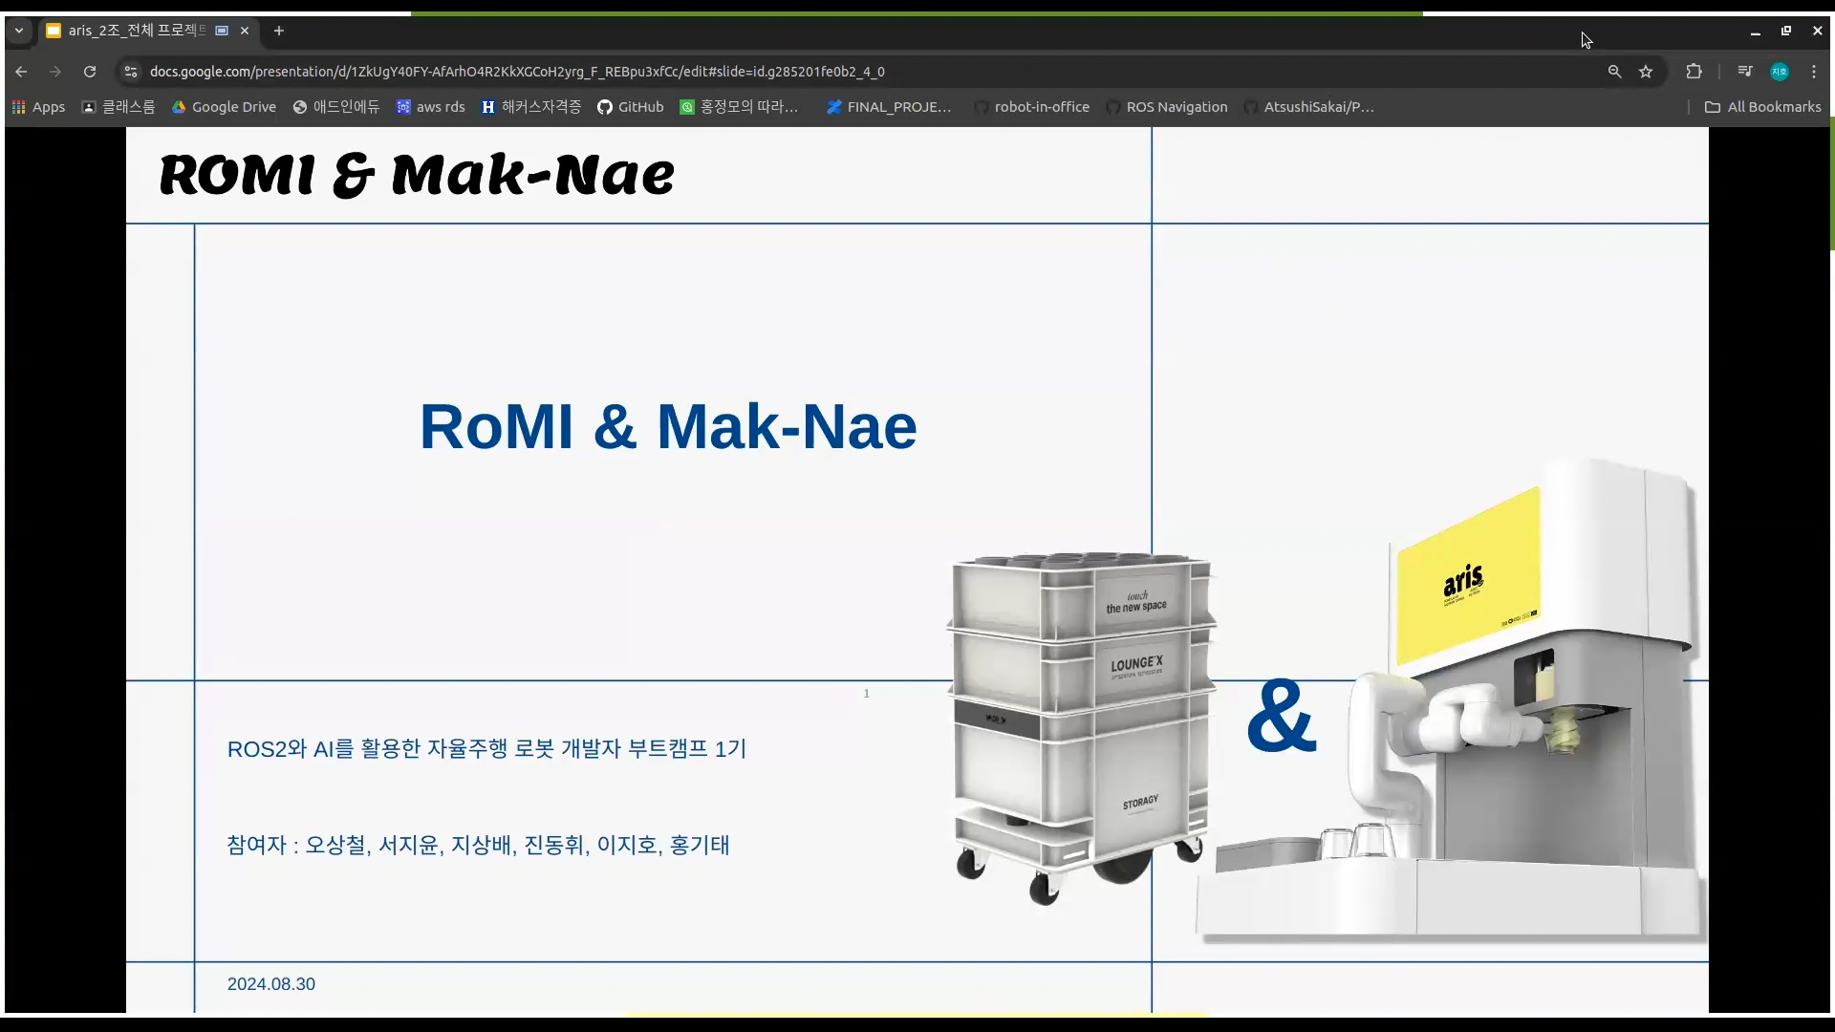Screen dimensions: 1835x1032
Task: Open the GitHub bookmark
Action: coord(630,107)
